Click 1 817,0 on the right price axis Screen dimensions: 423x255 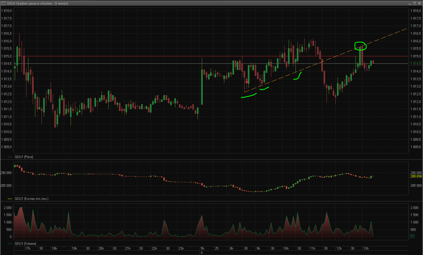click(416, 26)
